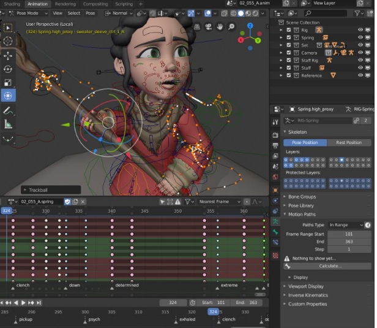Open the View menu in viewport

click(58, 13)
